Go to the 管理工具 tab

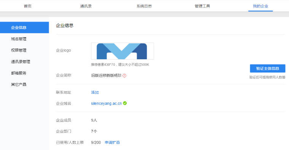click(202, 6)
